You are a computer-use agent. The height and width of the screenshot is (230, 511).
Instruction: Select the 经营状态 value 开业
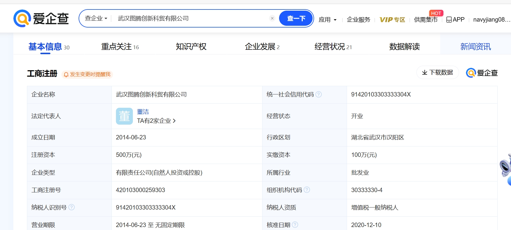(x=357, y=116)
